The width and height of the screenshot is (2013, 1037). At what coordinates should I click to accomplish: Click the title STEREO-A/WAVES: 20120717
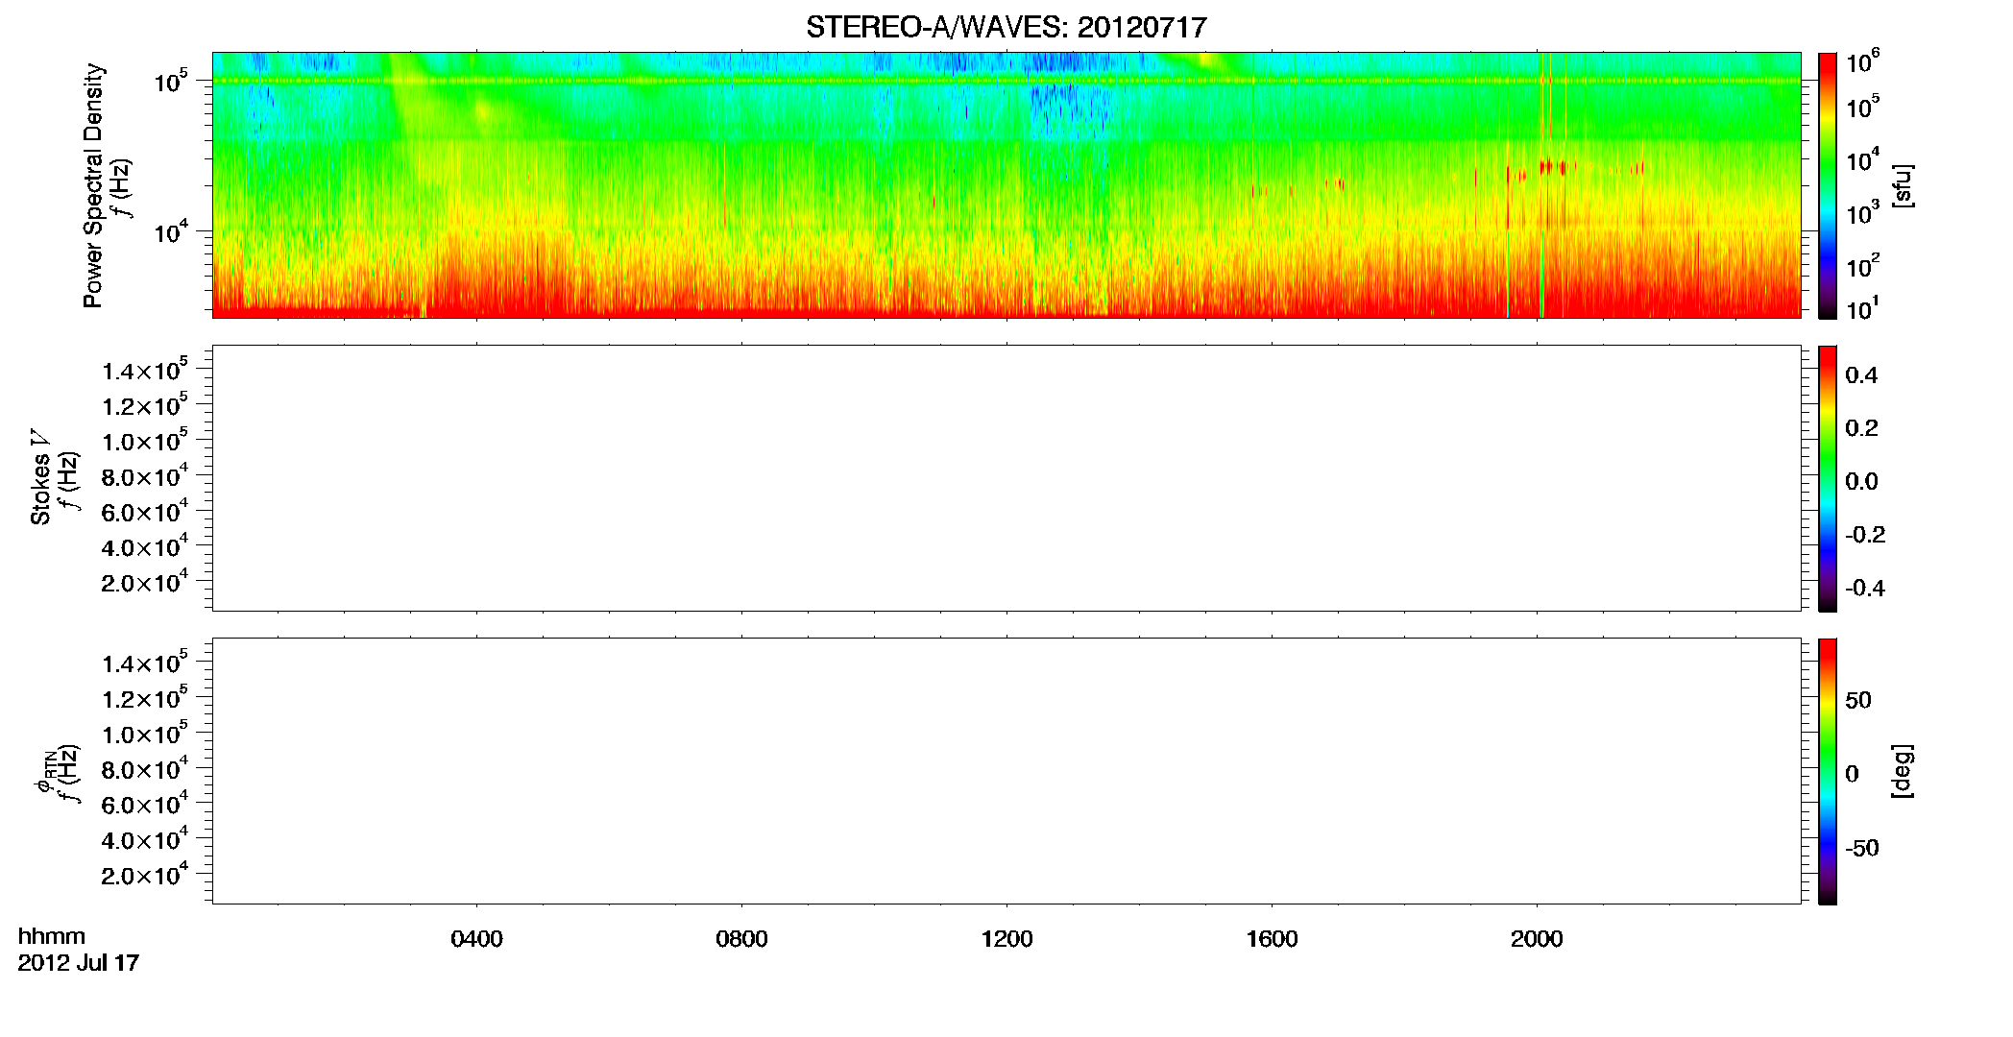[x=1006, y=28]
